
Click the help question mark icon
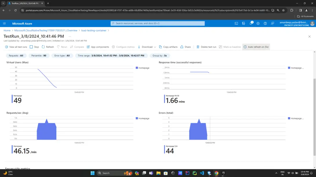pos(265,23)
